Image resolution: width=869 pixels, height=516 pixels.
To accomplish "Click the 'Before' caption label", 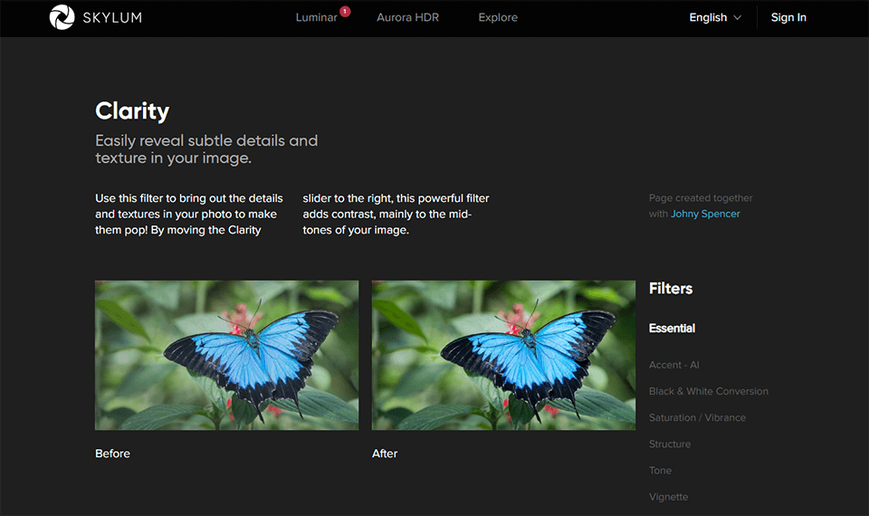I will click(x=112, y=454).
